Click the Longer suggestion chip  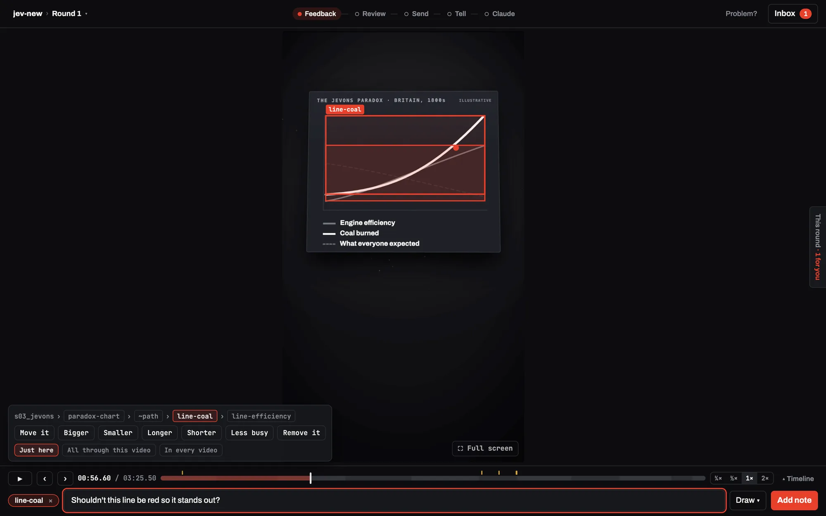tap(159, 433)
